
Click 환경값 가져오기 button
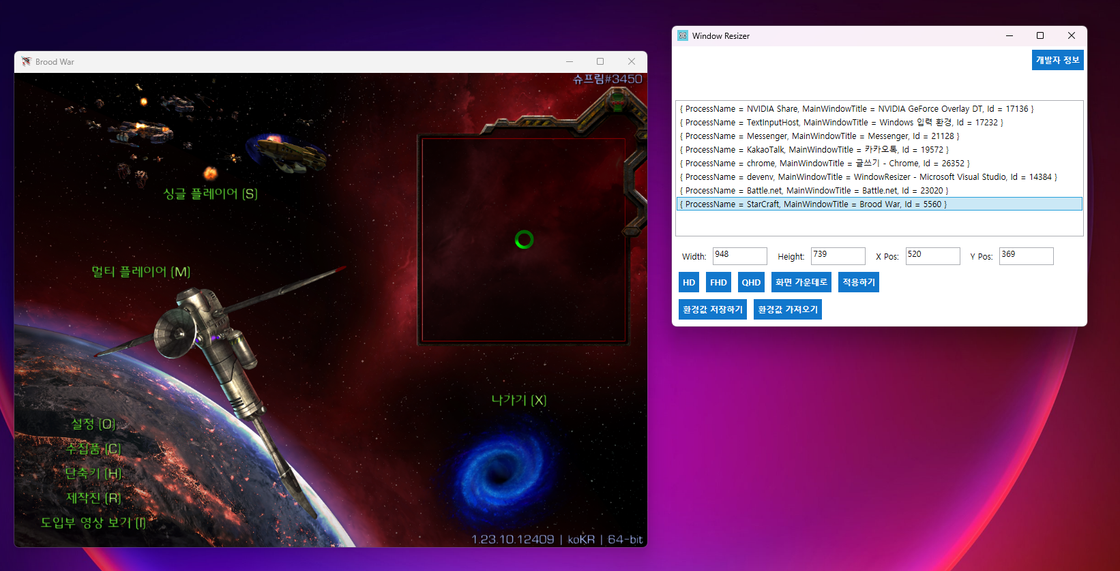[788, 309]
